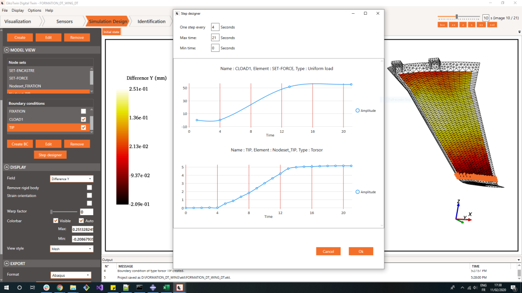Select the Initial state tab

[x=111, y=32]
